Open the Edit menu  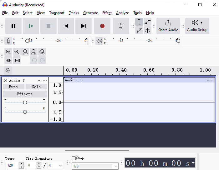15,13
